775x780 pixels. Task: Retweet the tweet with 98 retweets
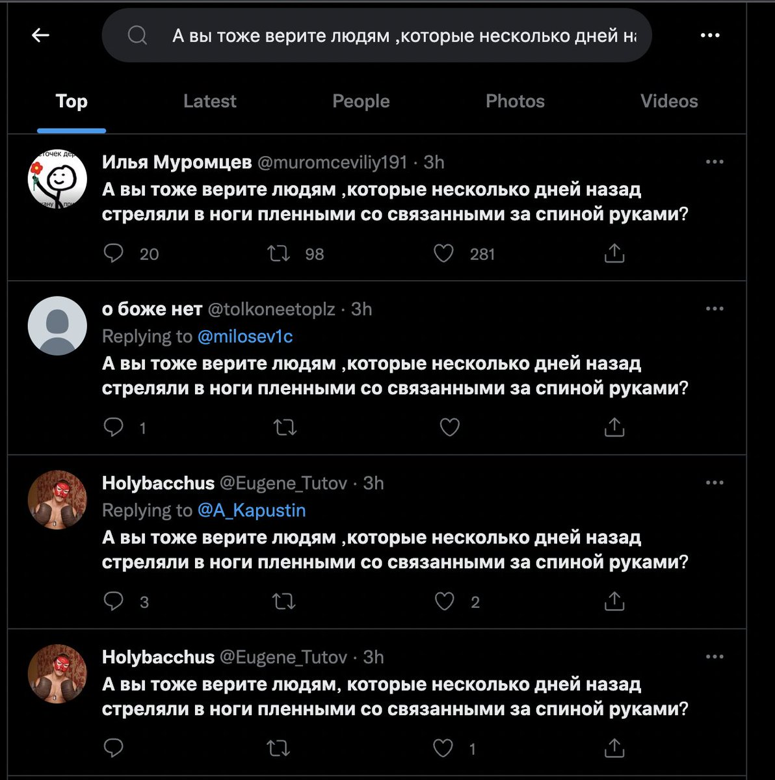click(280, 253)
